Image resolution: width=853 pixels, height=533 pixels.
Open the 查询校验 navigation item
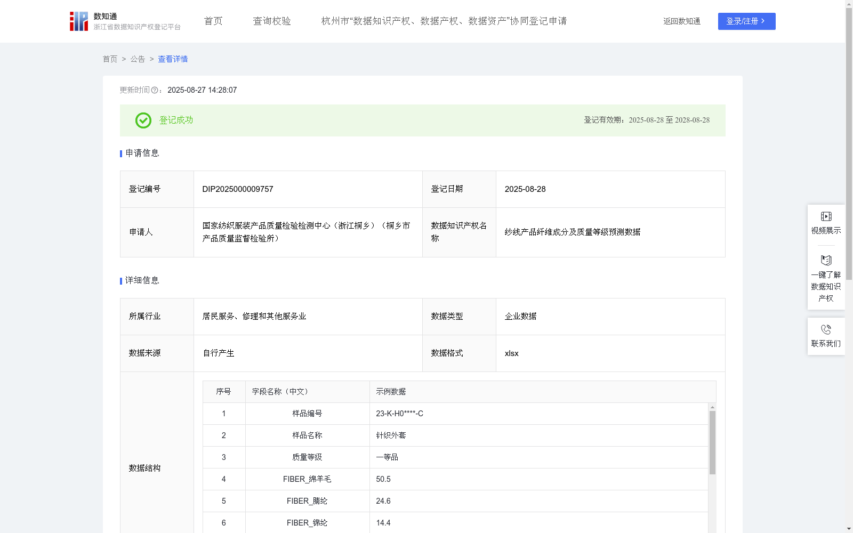tap(272, 21)
